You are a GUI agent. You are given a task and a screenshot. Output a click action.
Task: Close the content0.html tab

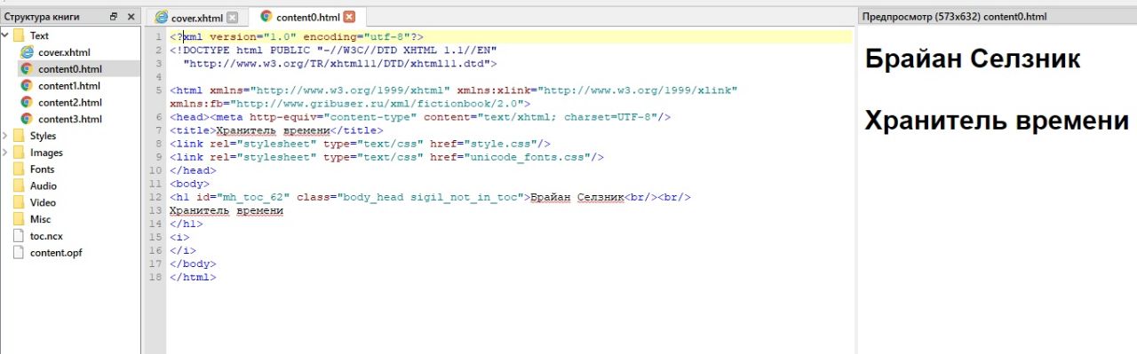(x=348, y=17)
